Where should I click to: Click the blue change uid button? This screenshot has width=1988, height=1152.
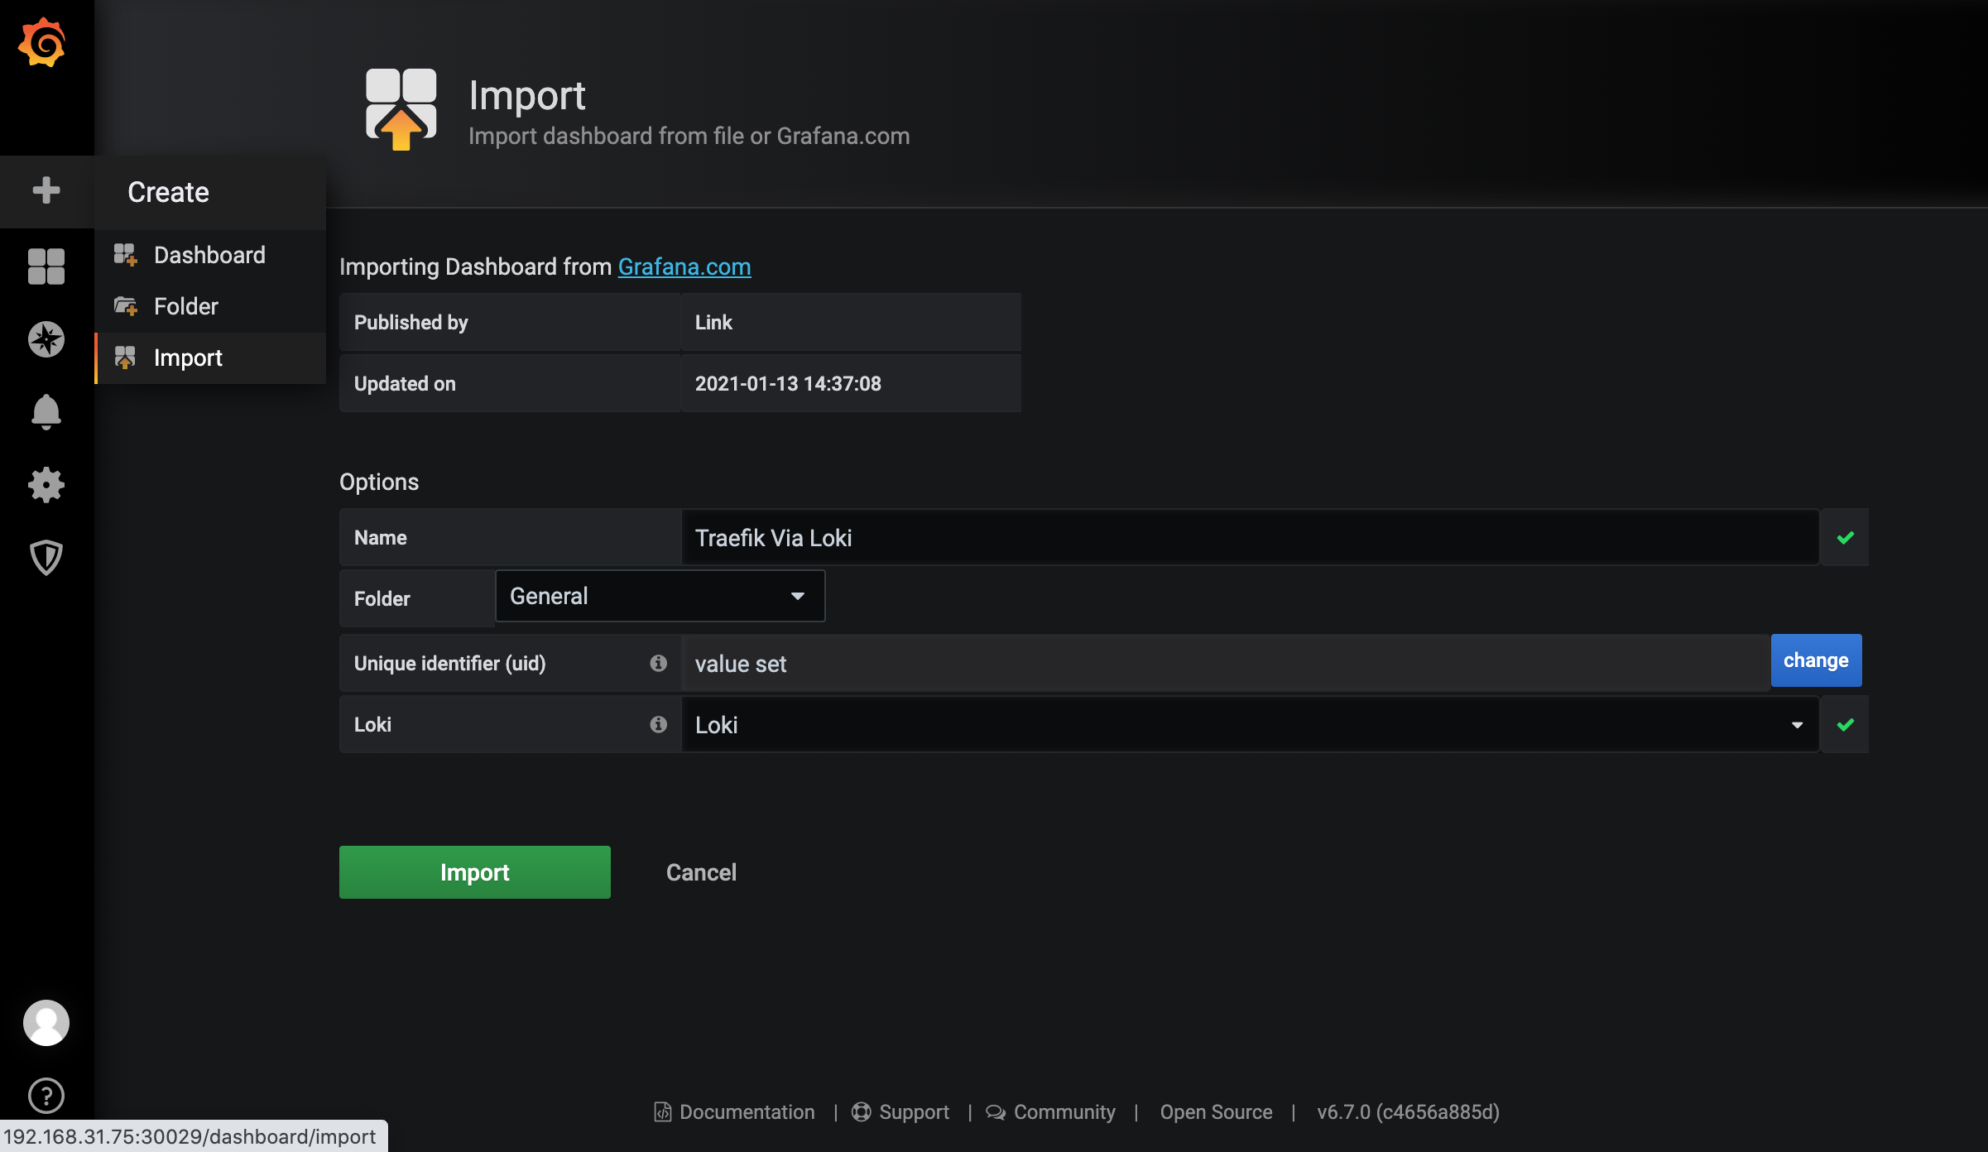(1815, 660)
